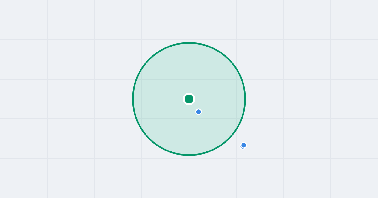This screenshot has width=378, height=198.
Task: Select the top blue dot outside the circle
Action: 244,145
